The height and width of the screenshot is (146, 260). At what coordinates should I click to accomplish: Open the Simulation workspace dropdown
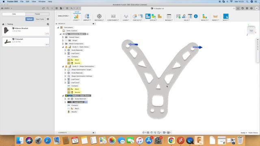click(63, 16)
